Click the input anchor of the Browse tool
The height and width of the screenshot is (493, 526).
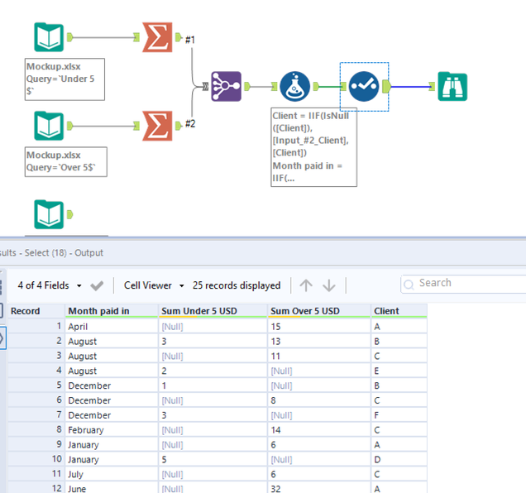433,87
